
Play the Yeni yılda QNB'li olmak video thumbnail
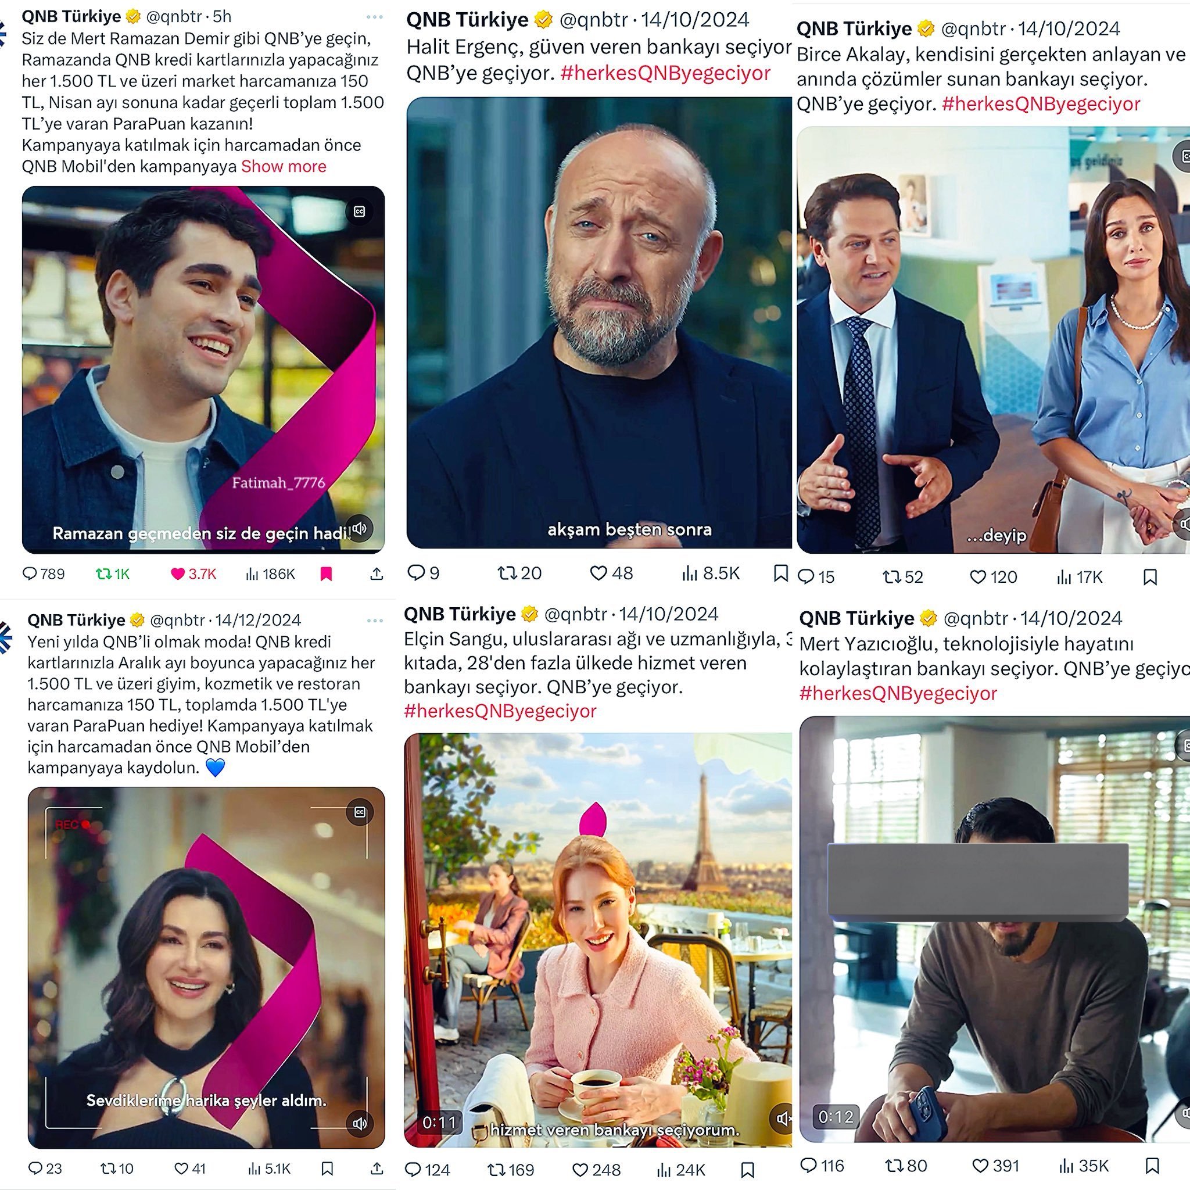[x=206, y=967]
